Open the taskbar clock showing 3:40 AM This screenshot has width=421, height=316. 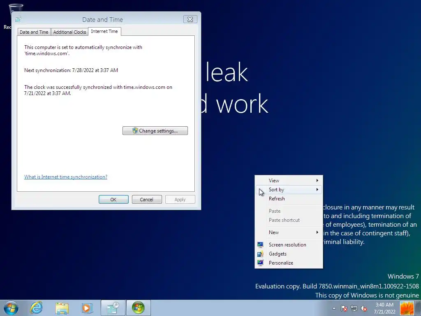[384, 308]
